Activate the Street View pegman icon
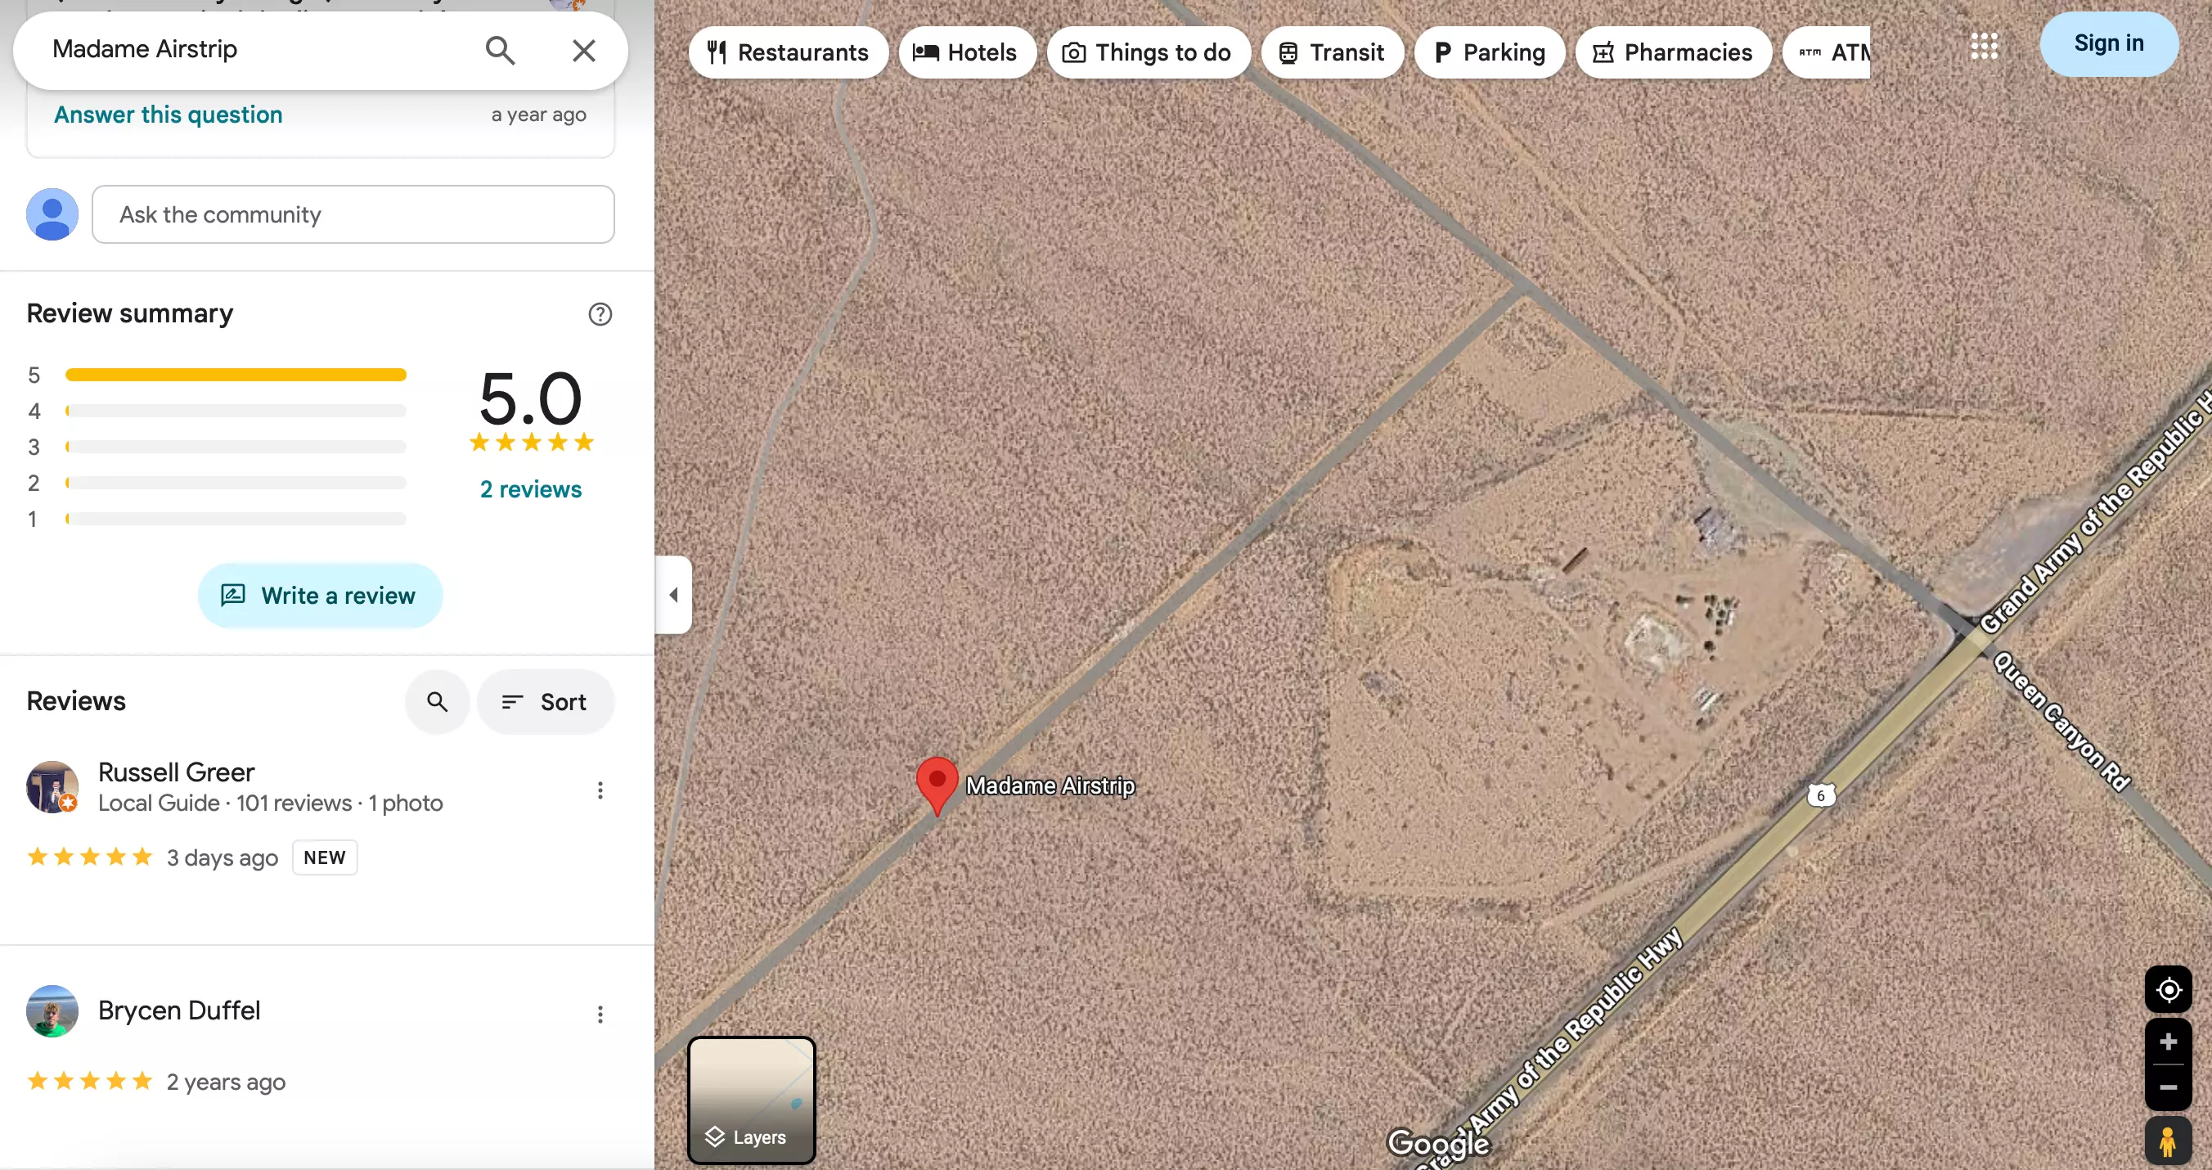Image resolution: width=2212 pixels, height=1170 pixels. 2168,1141
